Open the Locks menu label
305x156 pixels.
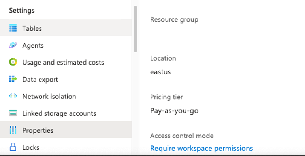coord(31,147)
